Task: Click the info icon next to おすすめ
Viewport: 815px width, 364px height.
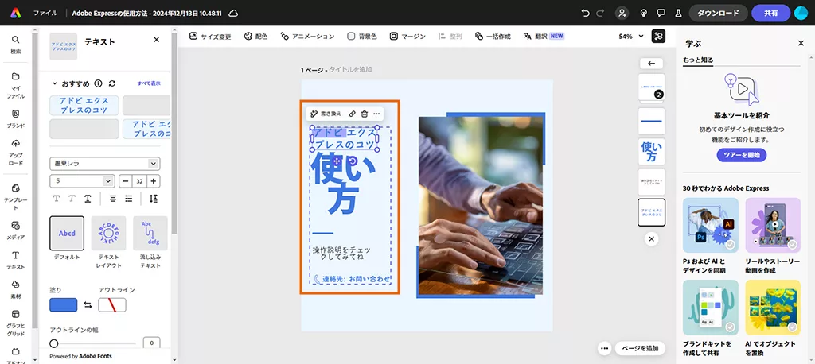Action: [98, 83]
